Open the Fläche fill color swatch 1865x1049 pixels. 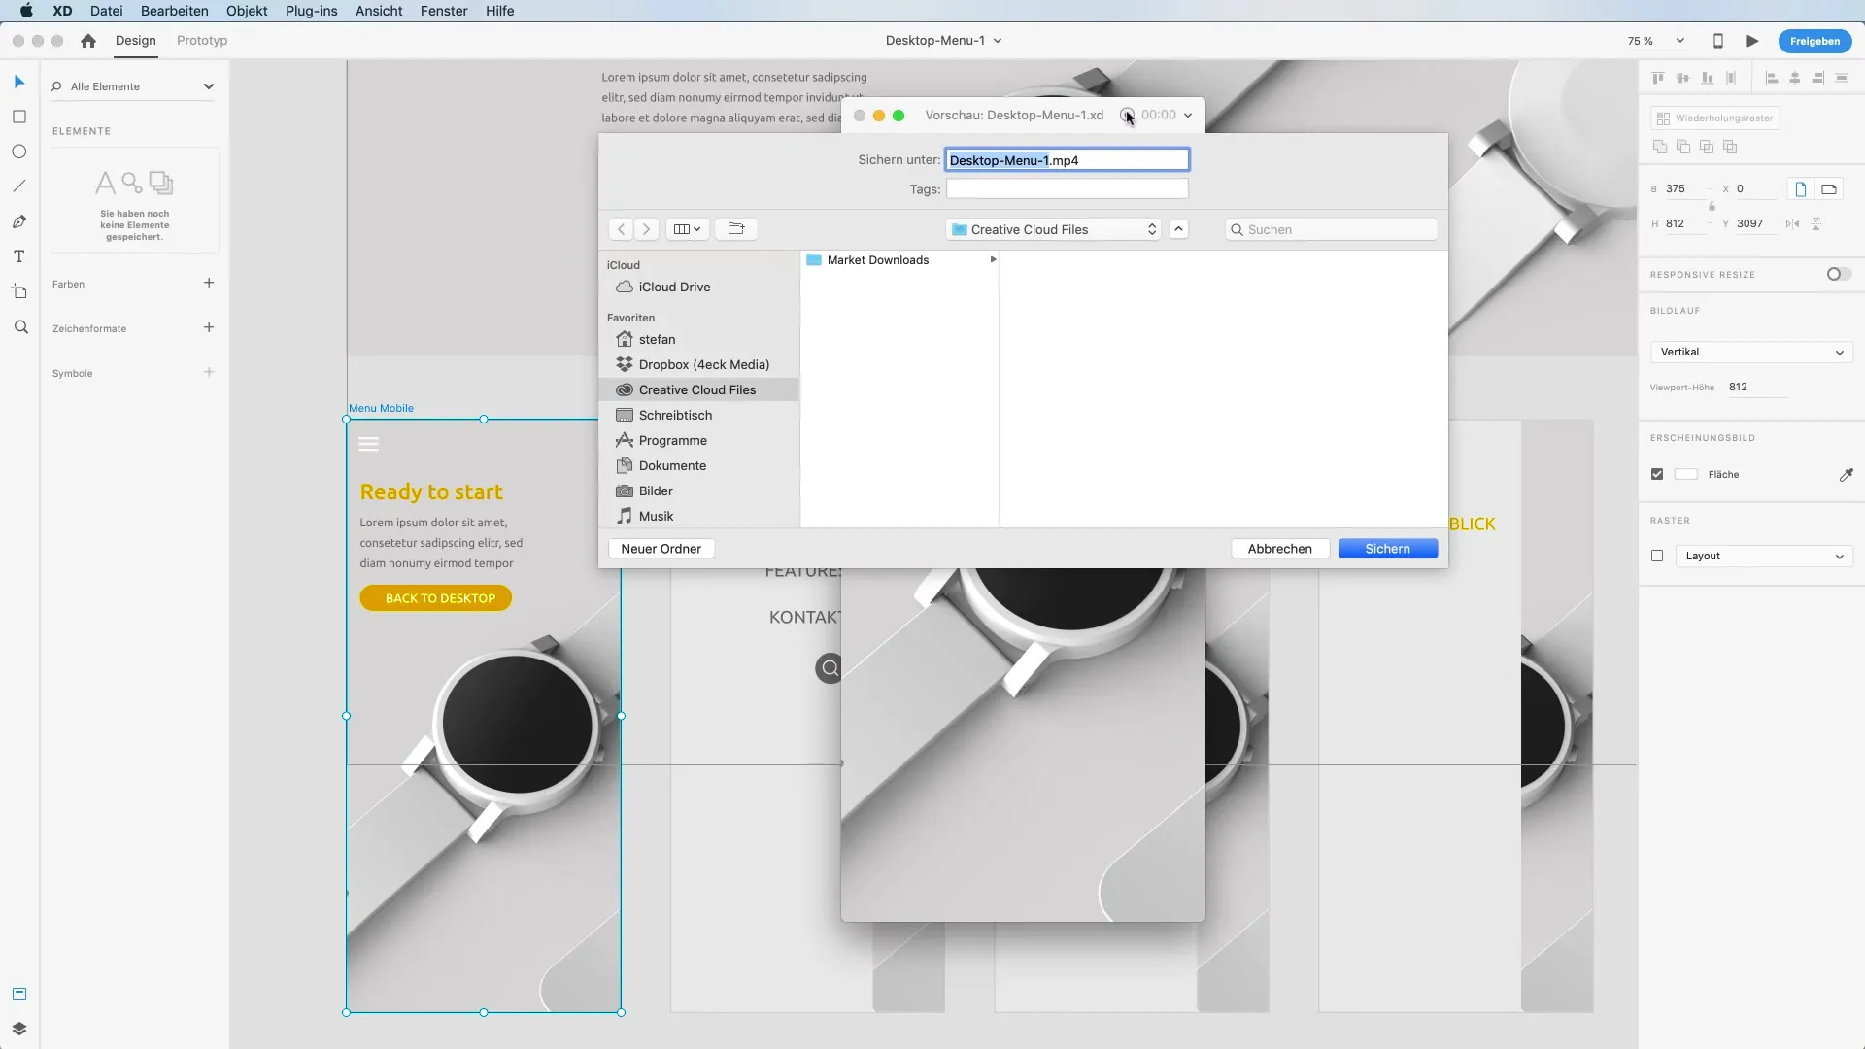(1686, 475)
